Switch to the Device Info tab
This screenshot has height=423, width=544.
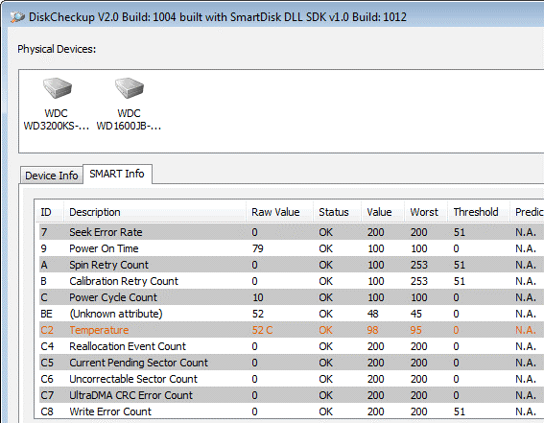[52, 176]
